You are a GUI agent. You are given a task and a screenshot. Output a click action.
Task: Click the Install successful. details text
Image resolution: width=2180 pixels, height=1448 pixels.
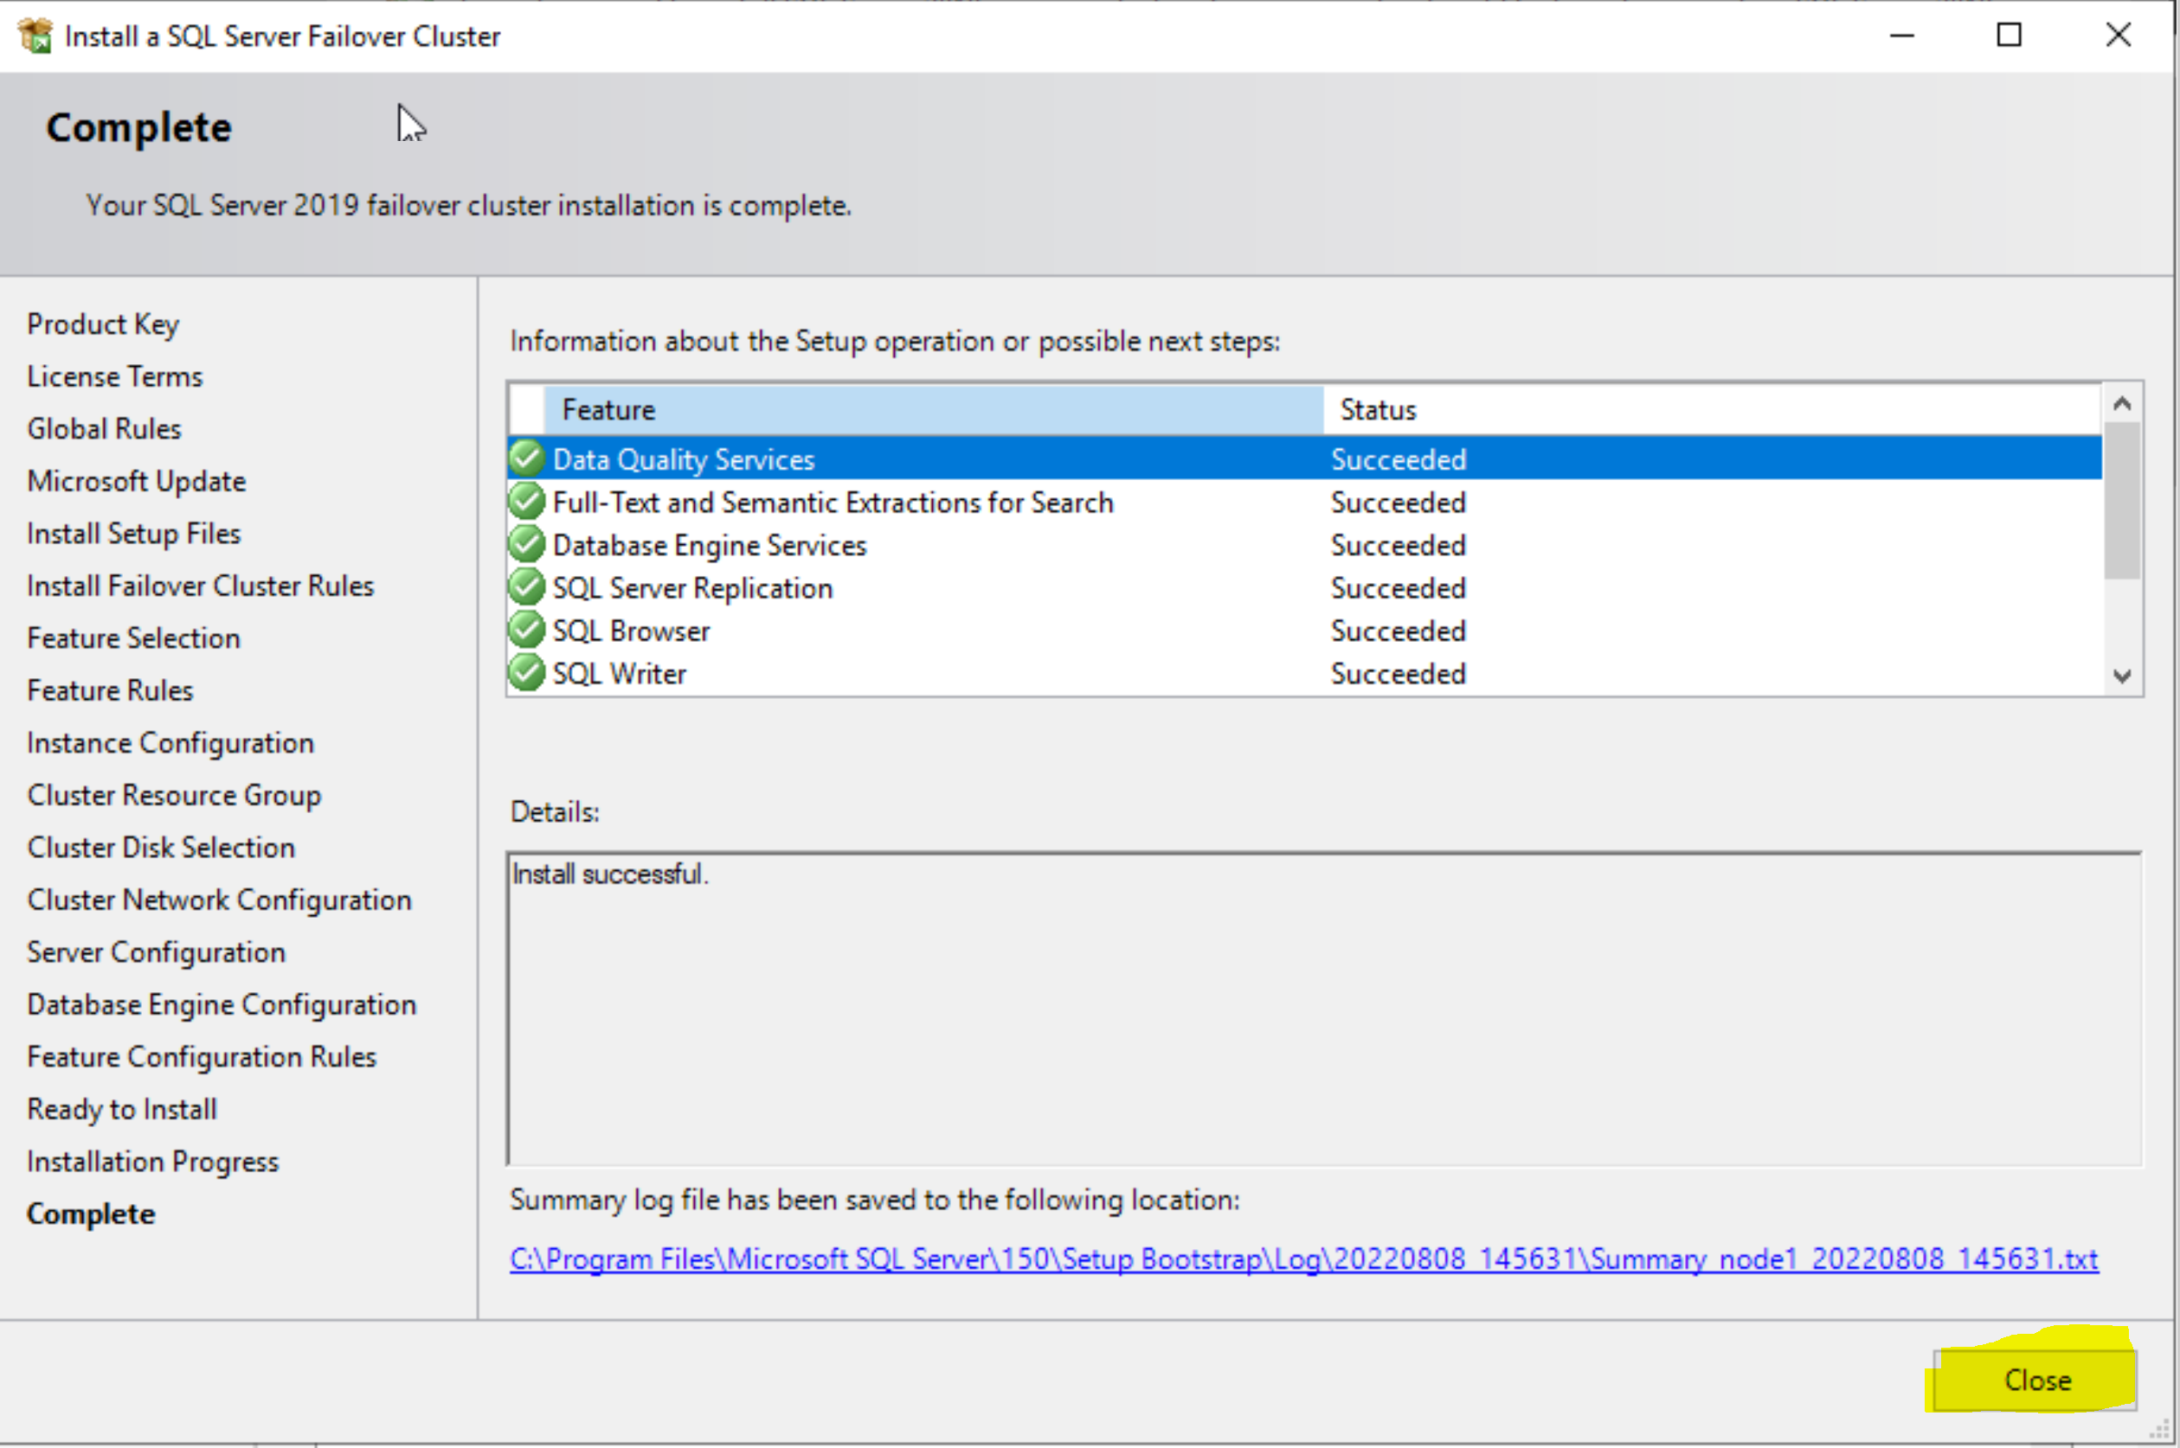click(611, 874)
